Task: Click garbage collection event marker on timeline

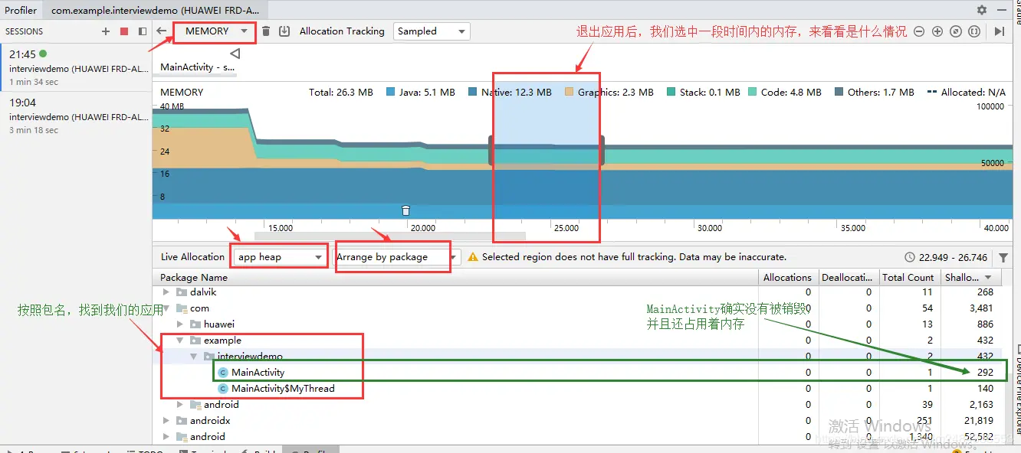Action: click(406, 210)
